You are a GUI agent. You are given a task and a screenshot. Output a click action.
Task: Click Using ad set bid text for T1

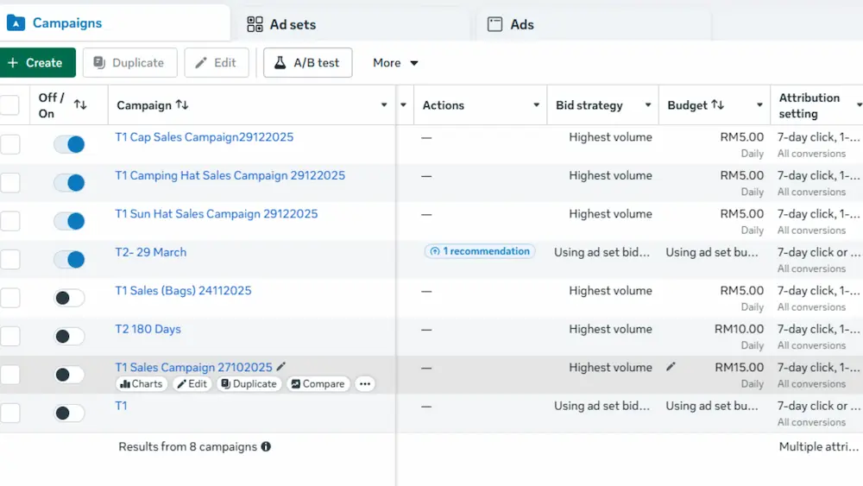coord(602,406)
